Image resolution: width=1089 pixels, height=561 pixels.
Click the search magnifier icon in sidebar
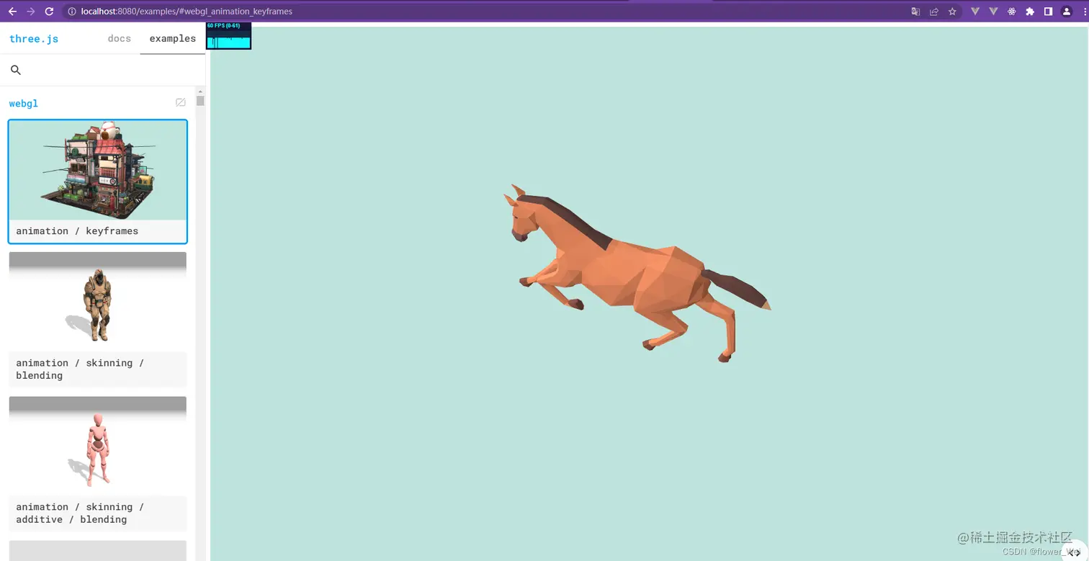coord(16,70)
